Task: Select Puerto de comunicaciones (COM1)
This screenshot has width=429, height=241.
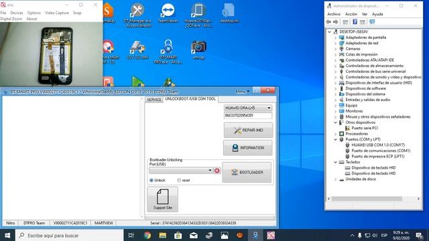Action: coord(381,151)
